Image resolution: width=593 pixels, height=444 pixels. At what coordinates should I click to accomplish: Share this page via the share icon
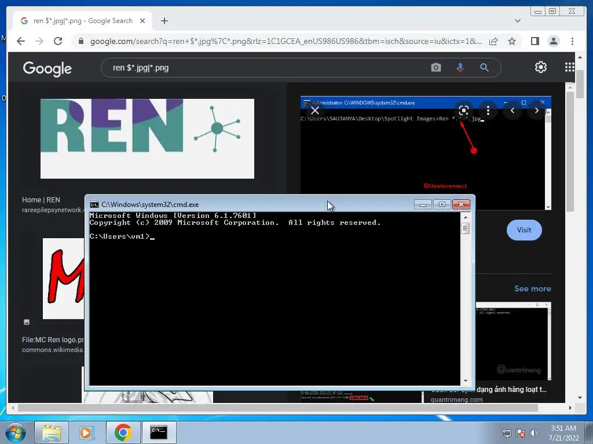tap(493, 41)
